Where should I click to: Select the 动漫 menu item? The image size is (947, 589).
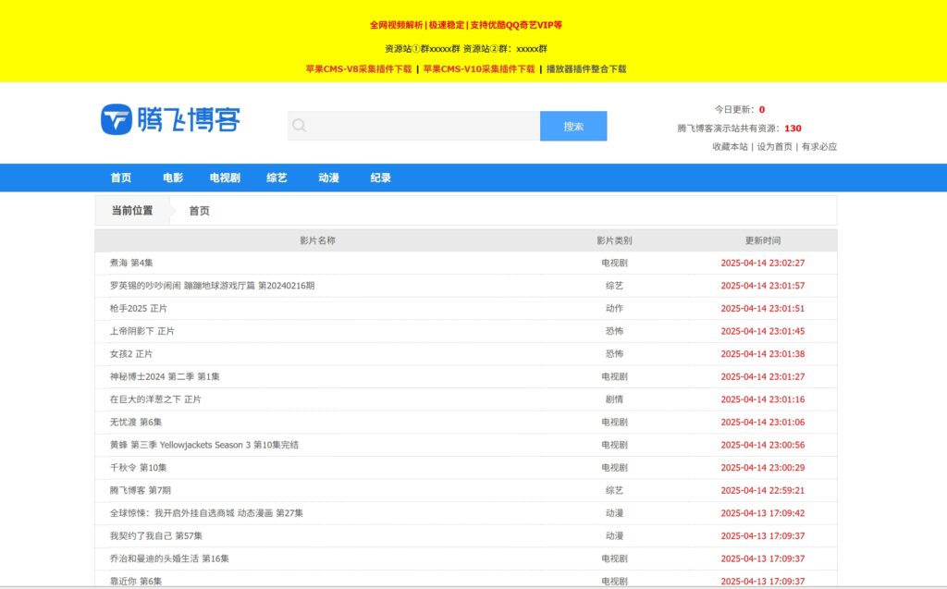click(x=328, y=178)
